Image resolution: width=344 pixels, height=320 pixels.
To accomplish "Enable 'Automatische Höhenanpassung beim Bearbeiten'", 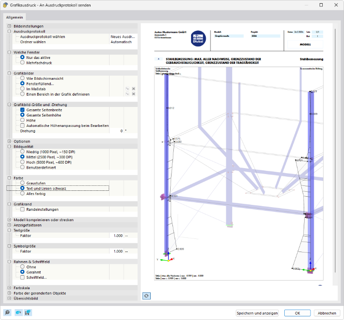I will point(22,126).
